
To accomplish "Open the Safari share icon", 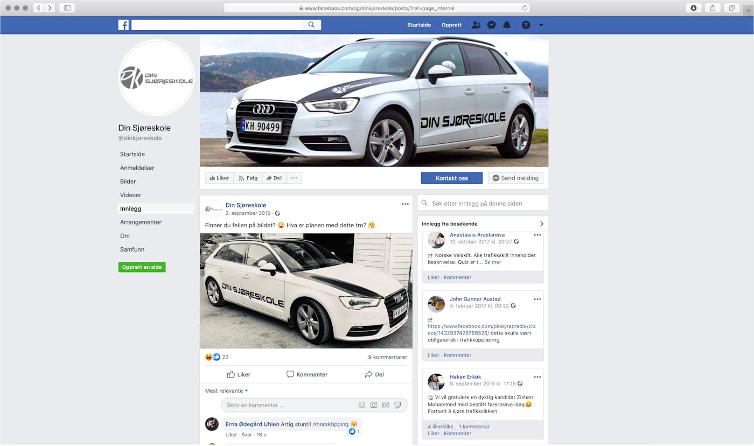I will 713,8.
